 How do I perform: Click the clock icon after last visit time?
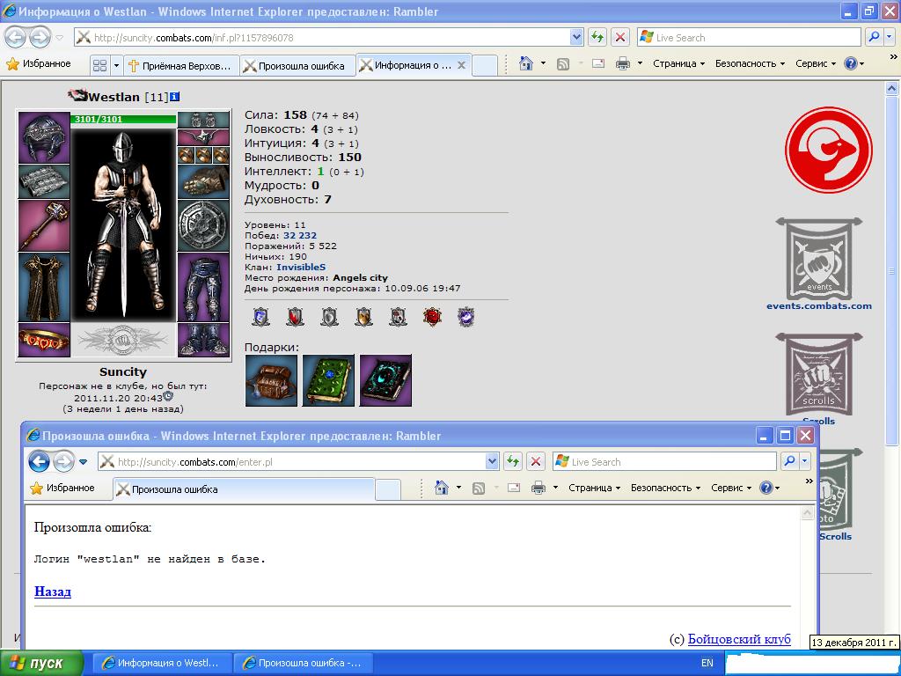coord(168,396)
